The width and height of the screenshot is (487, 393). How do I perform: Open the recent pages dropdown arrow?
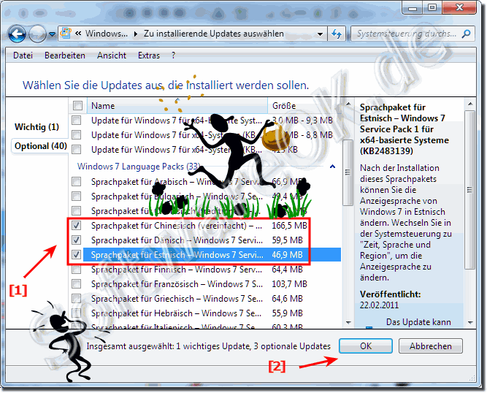[52, 34]
